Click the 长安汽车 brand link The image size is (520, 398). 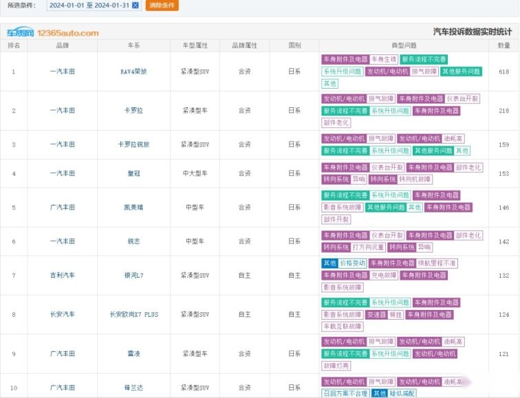point(63,315)
